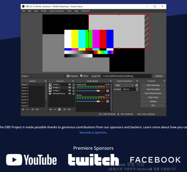This screenshot has width=187, height=172.
Task: Unmute Mic/Aux speaker icon
Action: [x=103, y=101]
